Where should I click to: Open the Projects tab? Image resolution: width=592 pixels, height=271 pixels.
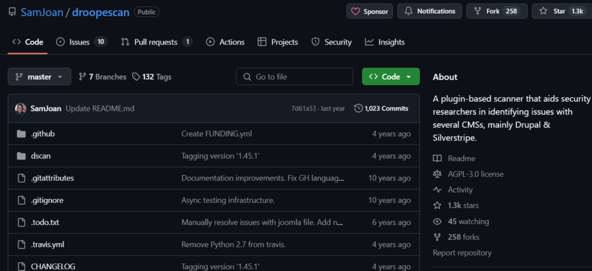278,42
